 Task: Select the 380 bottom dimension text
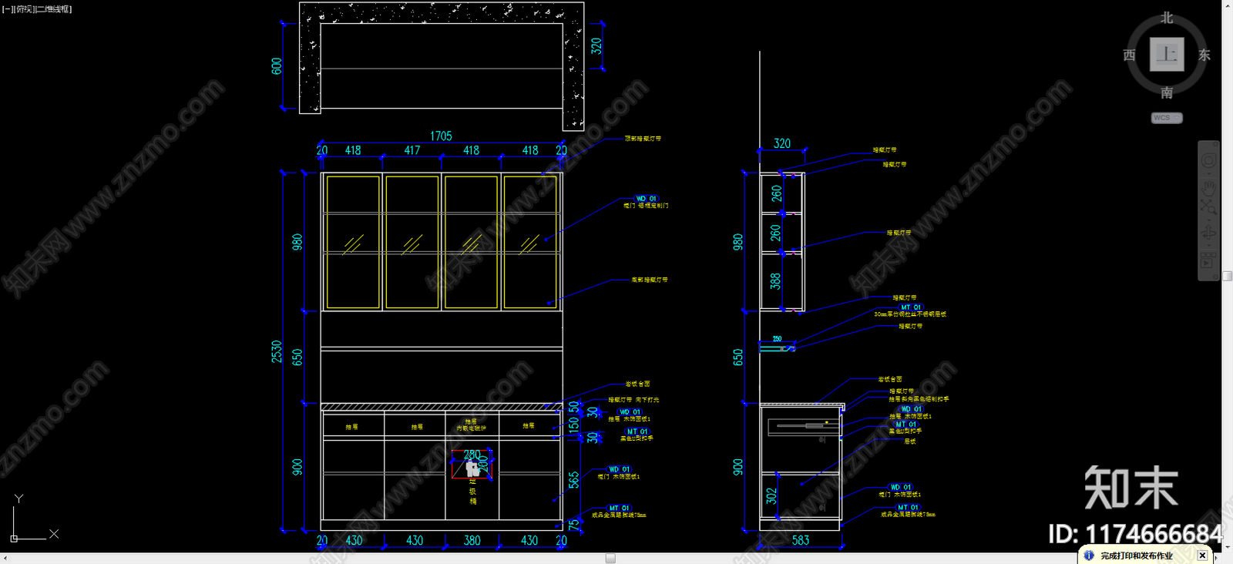tap(472, 541)
